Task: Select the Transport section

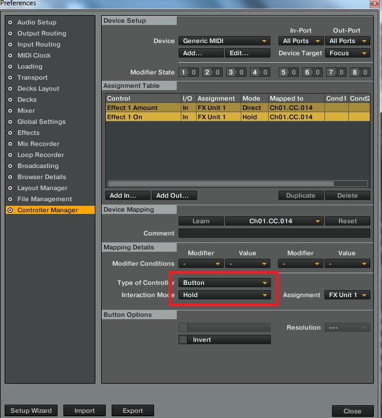Action: (x=32, y=77)
